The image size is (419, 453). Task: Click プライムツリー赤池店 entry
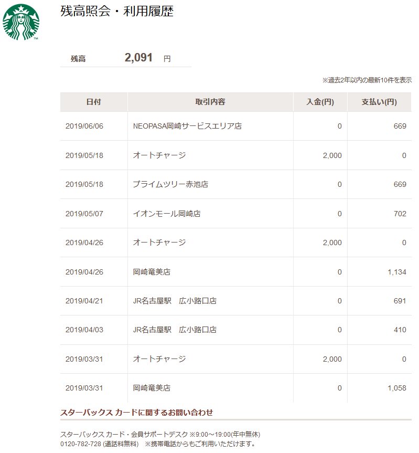(x=170, y=184)
